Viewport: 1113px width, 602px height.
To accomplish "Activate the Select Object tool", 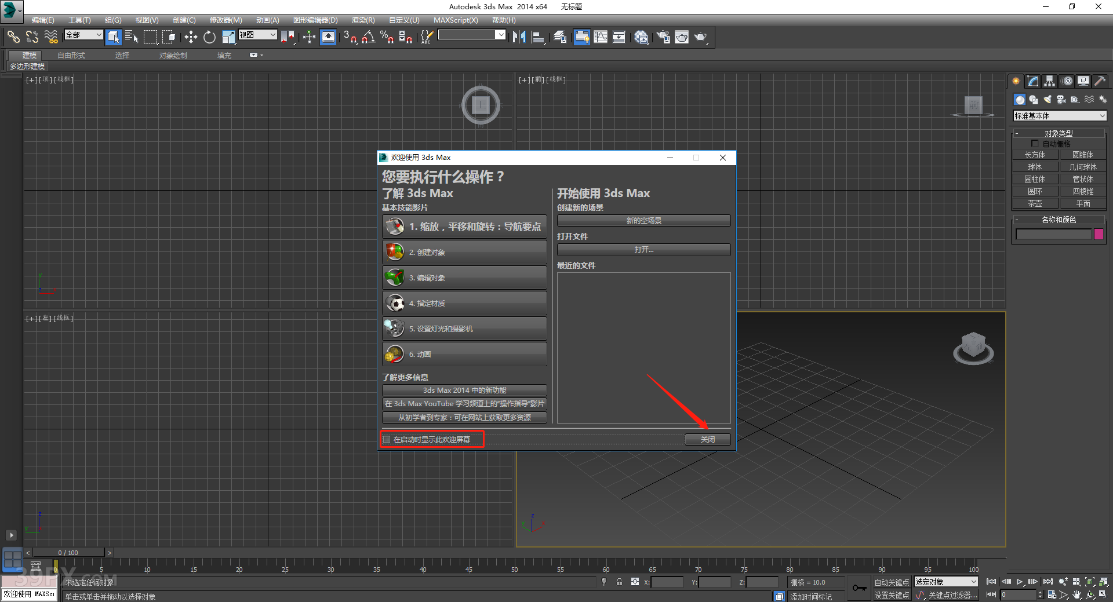I will (114, 37).
